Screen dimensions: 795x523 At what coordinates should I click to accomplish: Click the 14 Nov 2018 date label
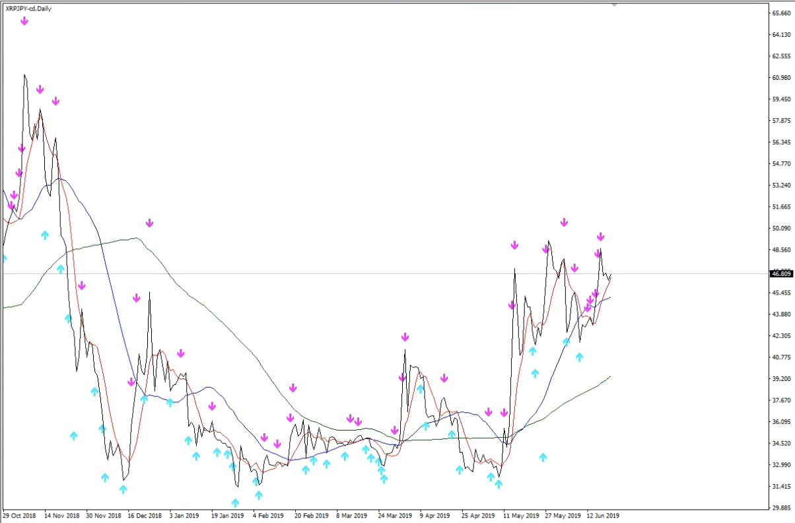[x=61, y=516]
